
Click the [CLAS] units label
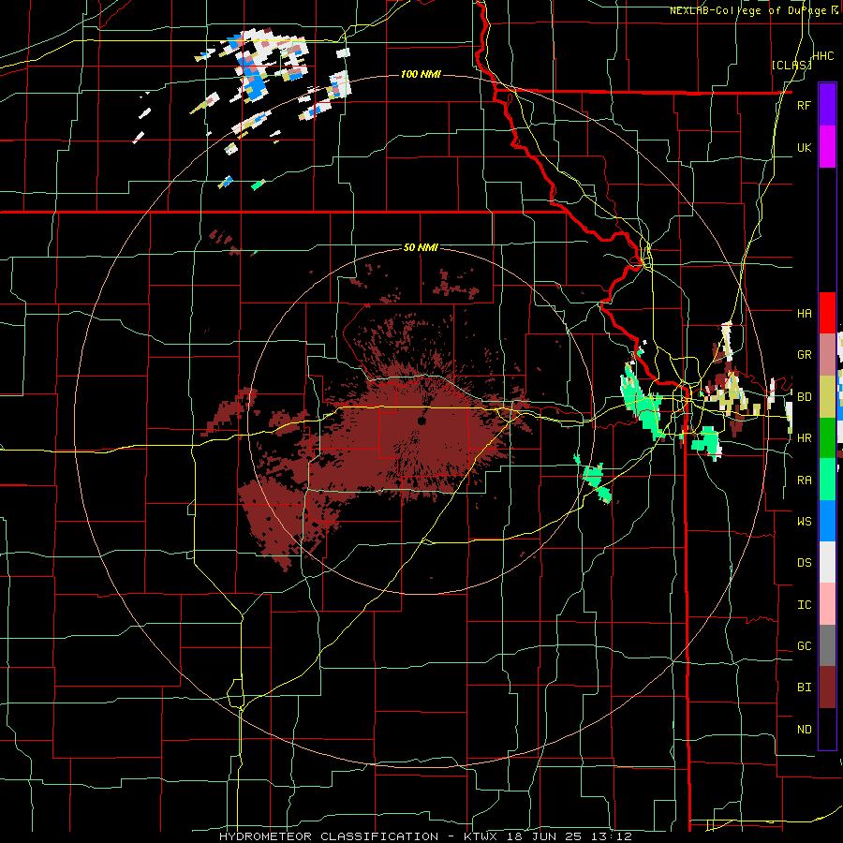[x=791, y=65]
